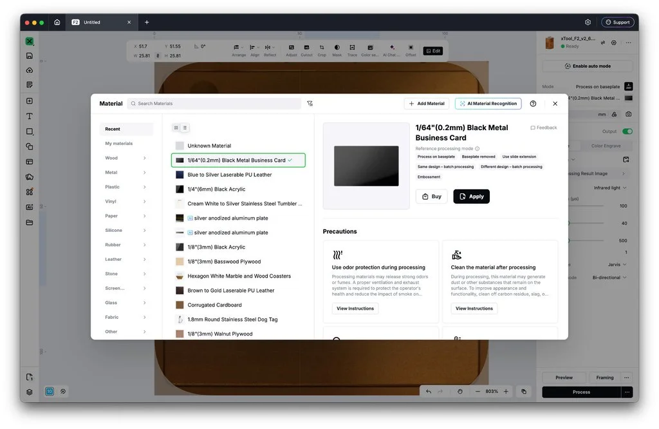The height and width of the screenshot is (429, 659).
Task: Click the Add Material button
Action: [427, 104]
